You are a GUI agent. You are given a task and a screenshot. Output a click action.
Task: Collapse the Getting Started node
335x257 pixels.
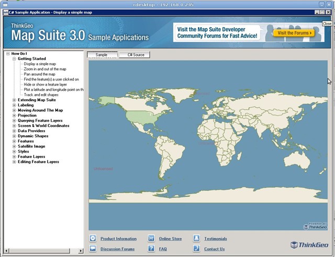pyautogui.click(x=14, y=59)
